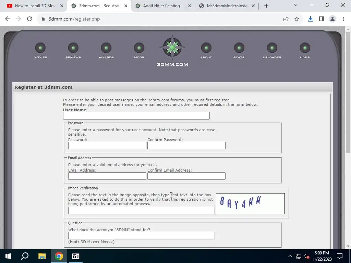Switch to the Ms3dmmModernInstall tab
The height and width of the screenshot is (263, 351).
pyautogui.click(x=227, y=6)
